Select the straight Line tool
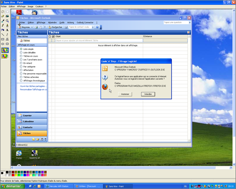The height and width of the screenshot is (189, 236). tap(3, 34)
